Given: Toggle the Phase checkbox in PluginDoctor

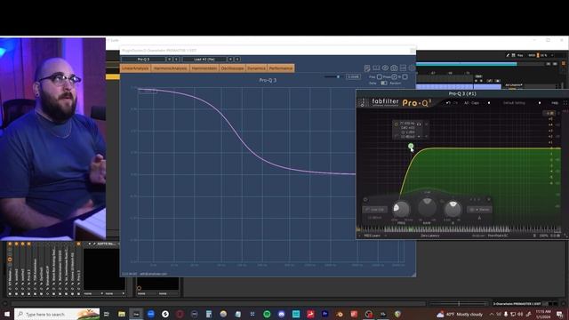Looking at the screenshot, I should click(394, 77).
